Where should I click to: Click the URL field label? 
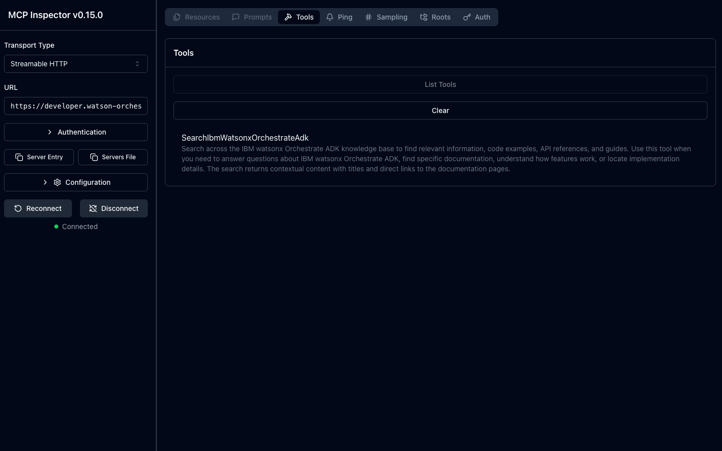click(x=11, y=87)
